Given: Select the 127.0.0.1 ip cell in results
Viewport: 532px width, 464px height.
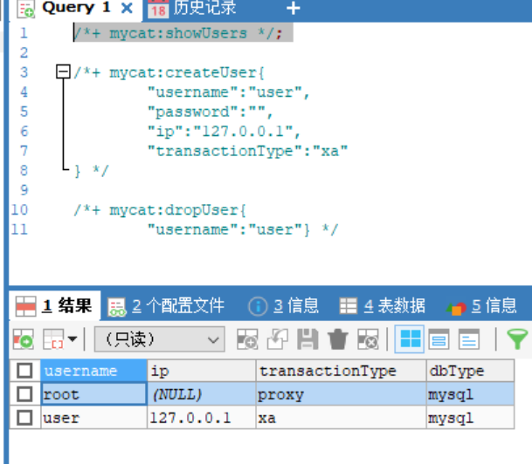Looking at the screenshot, I should [x=202, y=418].
